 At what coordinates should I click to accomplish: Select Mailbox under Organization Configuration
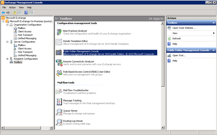[x=22, y=28]
